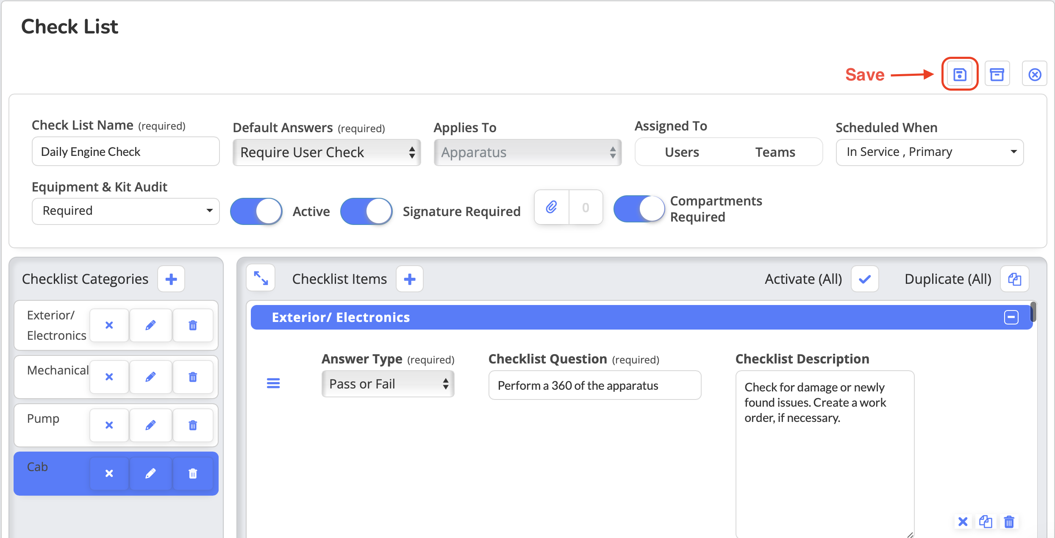Click the Save checklist icon
1055x538 pixels.
[960, 75]
